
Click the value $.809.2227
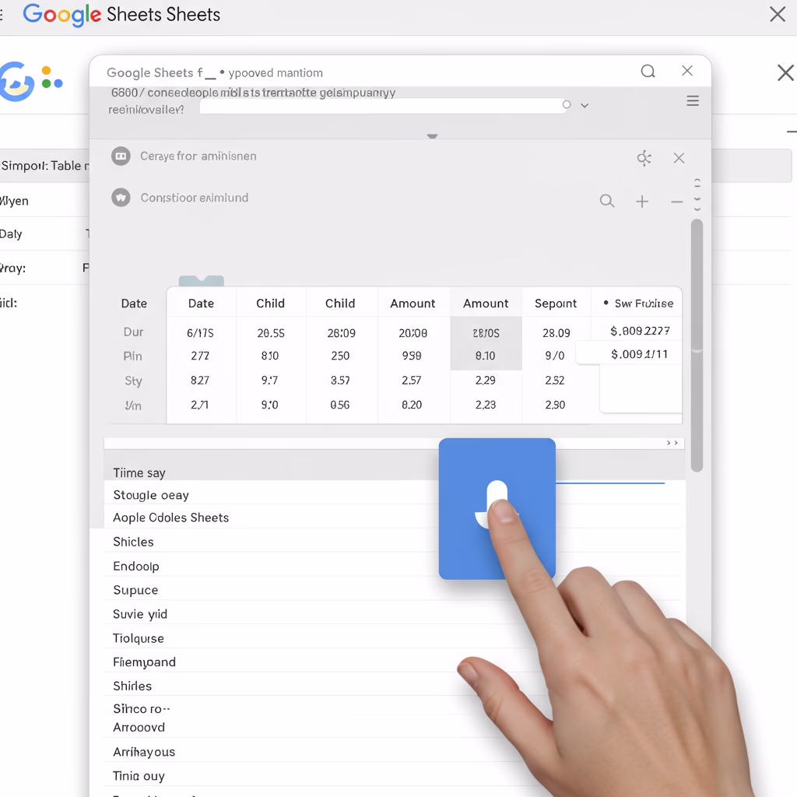[640, 331]
